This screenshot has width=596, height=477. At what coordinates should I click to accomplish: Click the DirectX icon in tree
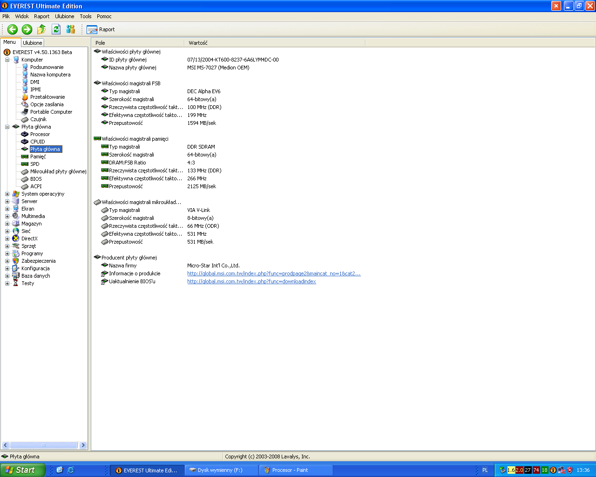pos(16,238)
